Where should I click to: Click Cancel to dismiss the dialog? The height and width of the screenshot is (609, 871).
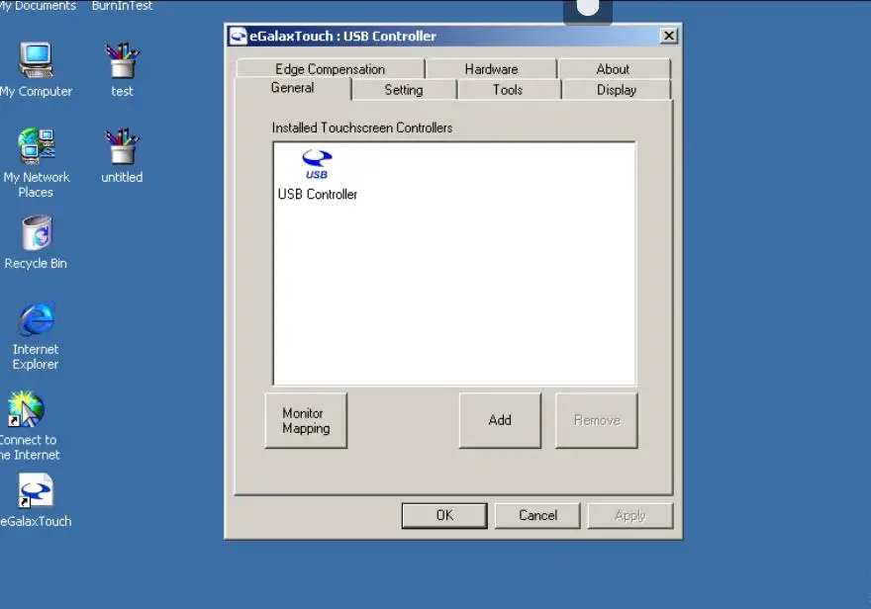tap(537, 515)
